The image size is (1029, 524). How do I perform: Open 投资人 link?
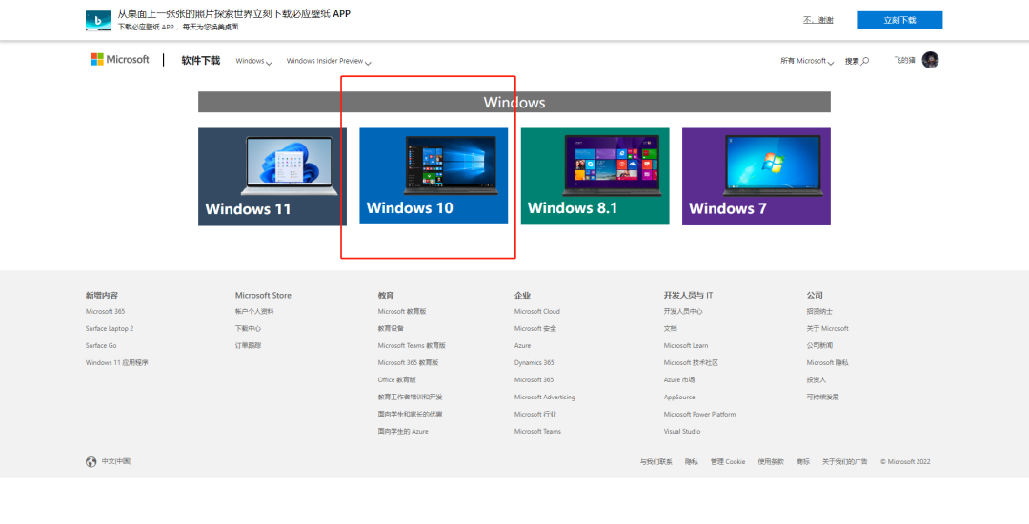817,379
